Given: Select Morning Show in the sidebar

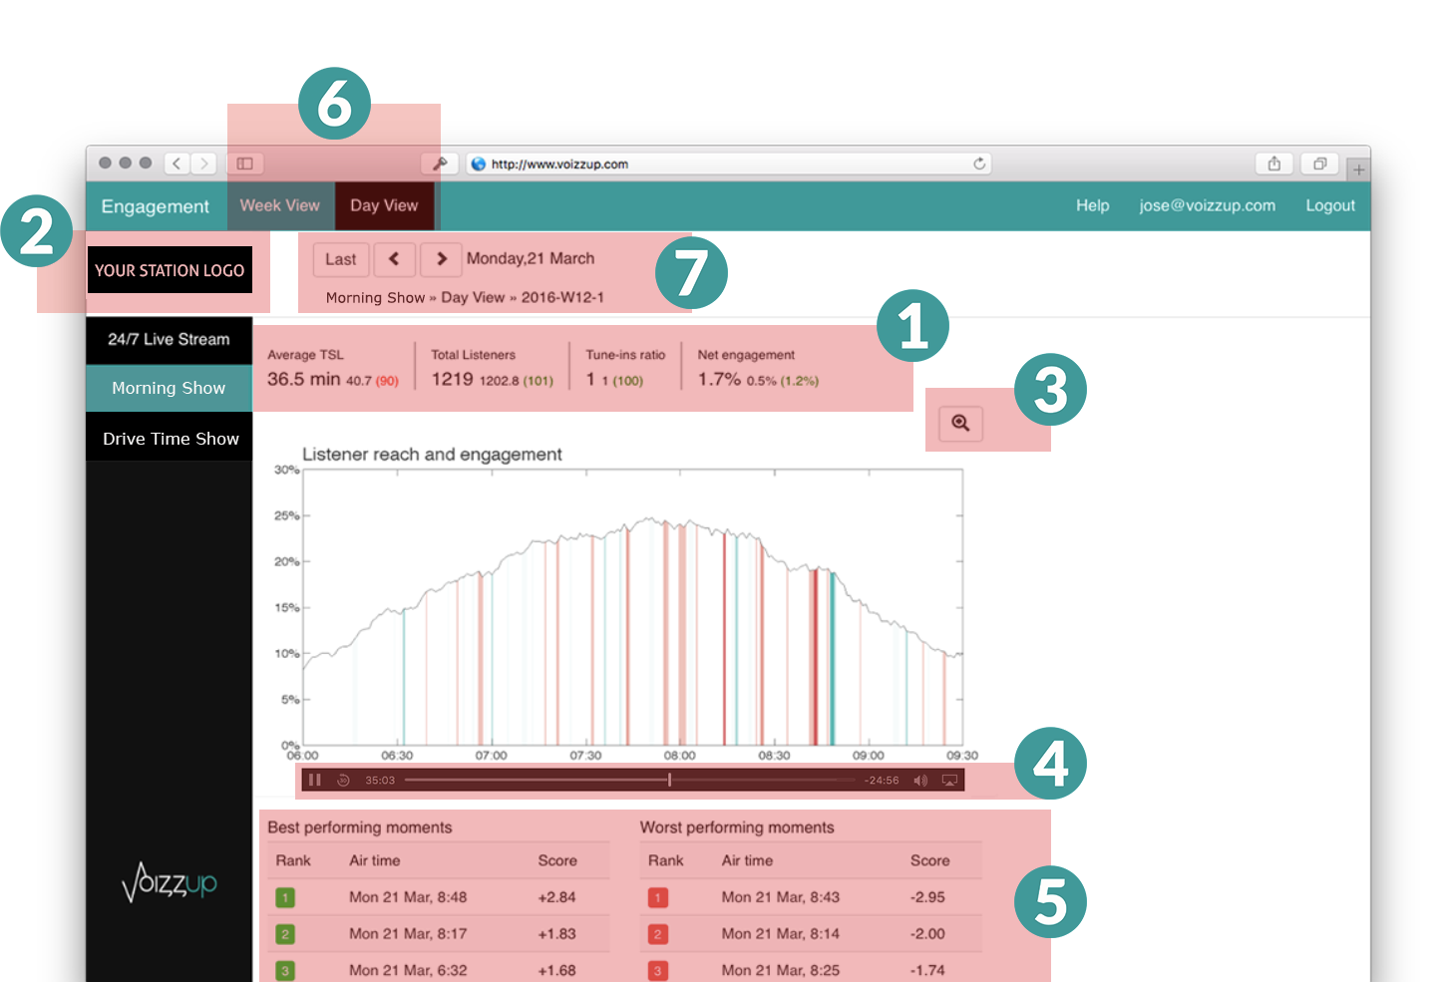Looking at the screenshot, I should [169, 388].
